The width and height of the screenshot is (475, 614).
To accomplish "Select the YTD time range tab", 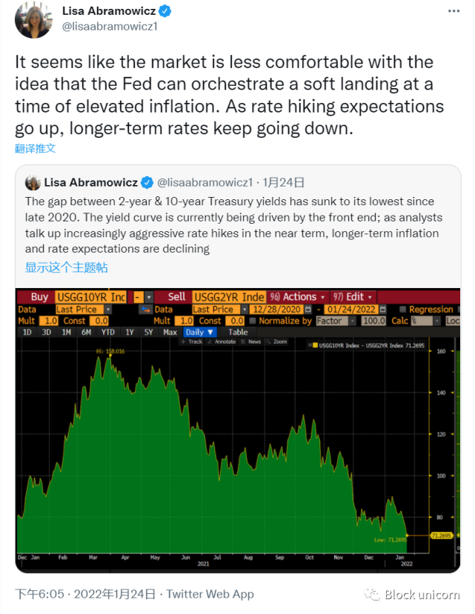I will [107, 332].
